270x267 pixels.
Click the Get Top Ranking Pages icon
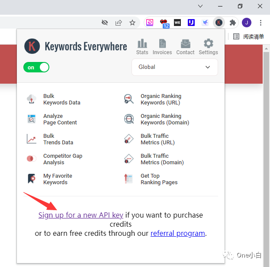pos(129,179)
